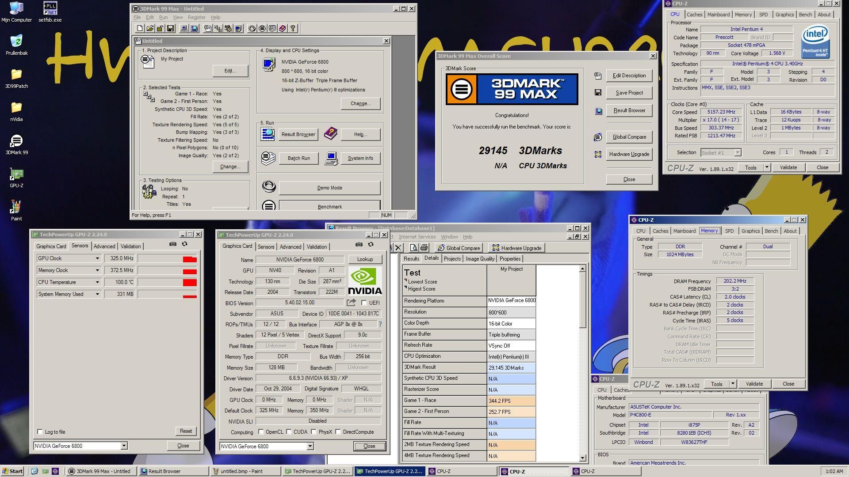Click Batch Run button in 3DMark
This screenshot has height=477, width=849.
point(298,158)
